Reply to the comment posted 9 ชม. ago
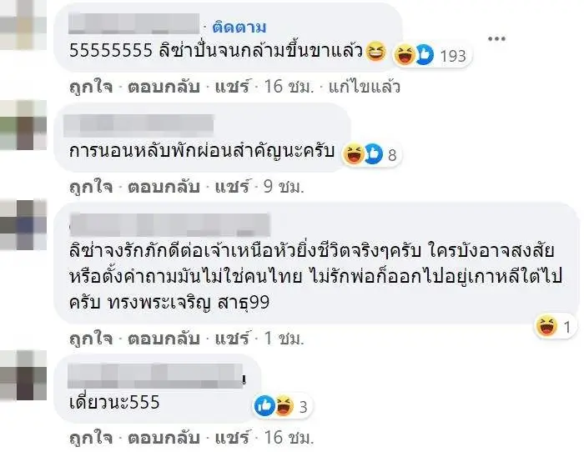 [164, 187]
